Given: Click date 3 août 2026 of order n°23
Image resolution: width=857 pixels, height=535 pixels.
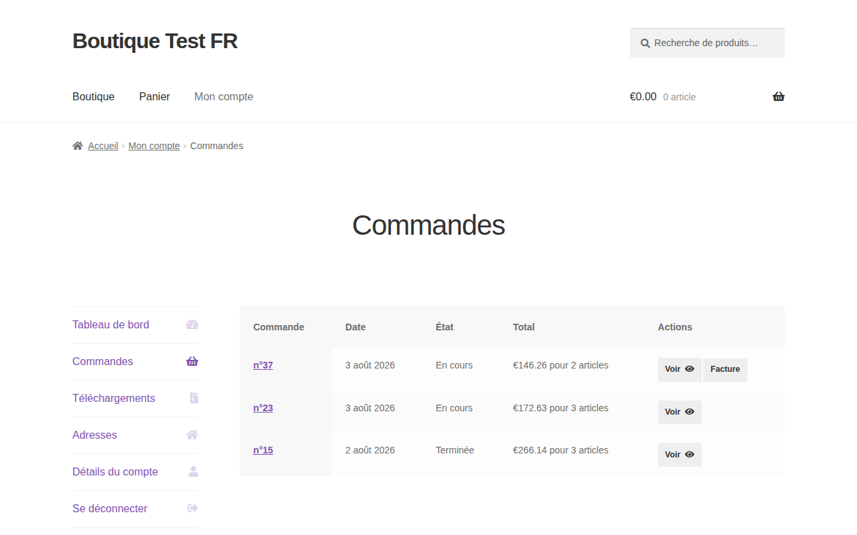Looking at the screenshot, I should 370,408.
